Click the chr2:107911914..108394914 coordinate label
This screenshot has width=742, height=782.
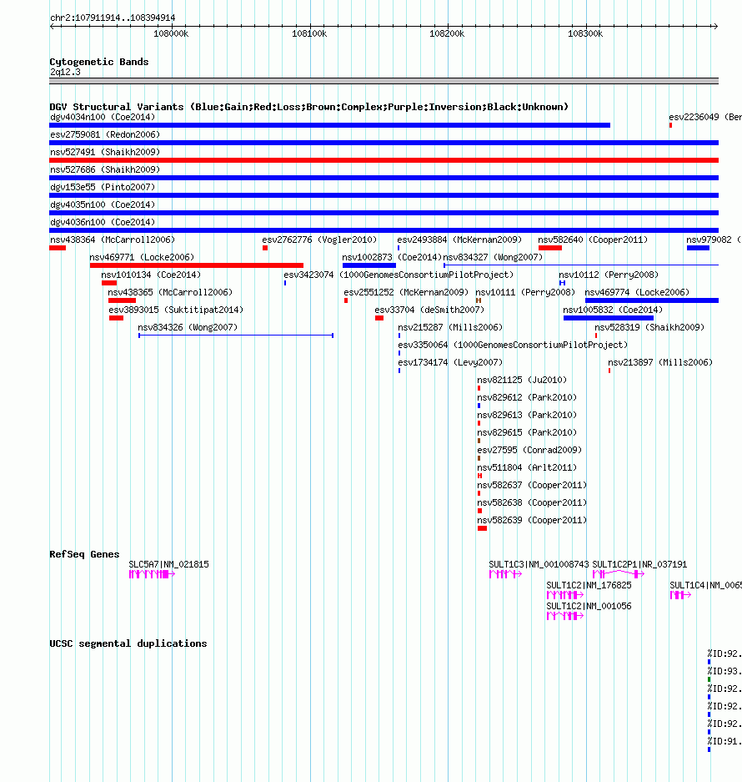click(x=113, y=18)
